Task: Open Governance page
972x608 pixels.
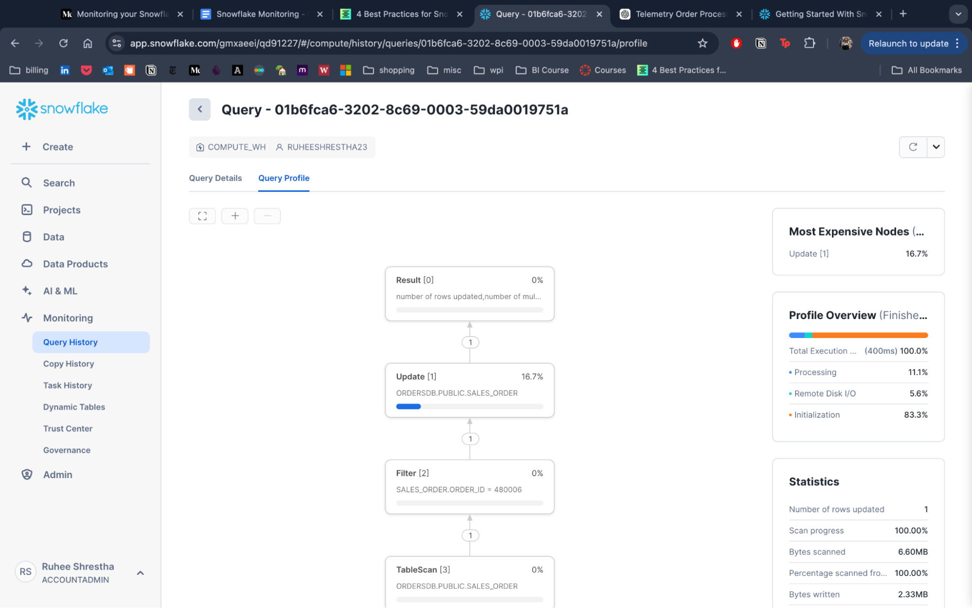Action: tap(67, 450)
